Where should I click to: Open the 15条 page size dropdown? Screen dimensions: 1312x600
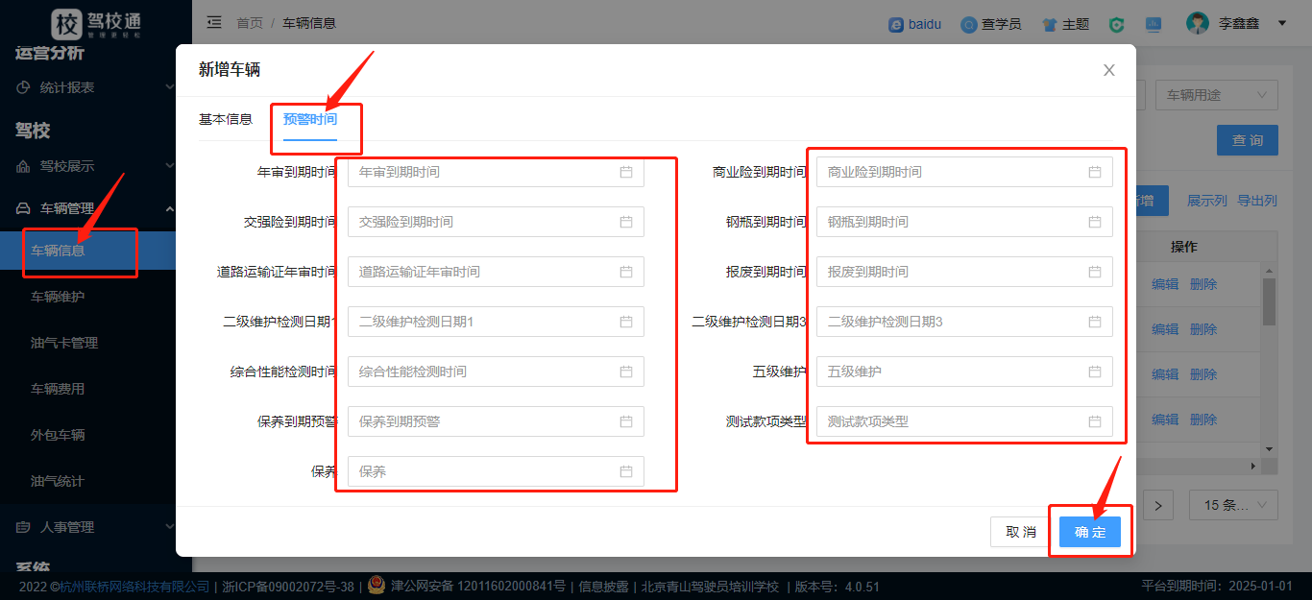1234,505
